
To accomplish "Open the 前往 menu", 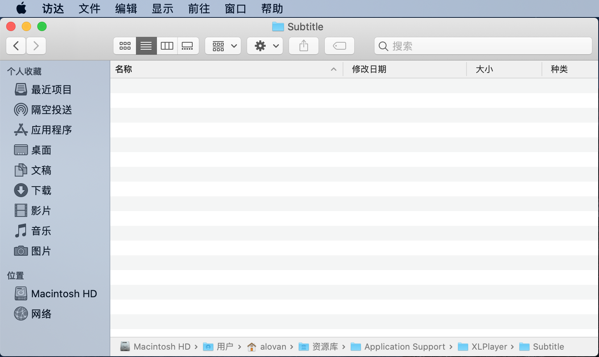I will coord(199,9).
